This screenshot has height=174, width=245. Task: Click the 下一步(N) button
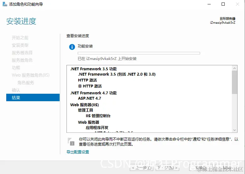pos(167,168)
